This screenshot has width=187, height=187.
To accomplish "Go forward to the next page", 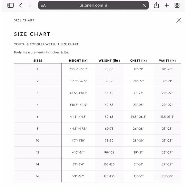I will coord(30,5).
